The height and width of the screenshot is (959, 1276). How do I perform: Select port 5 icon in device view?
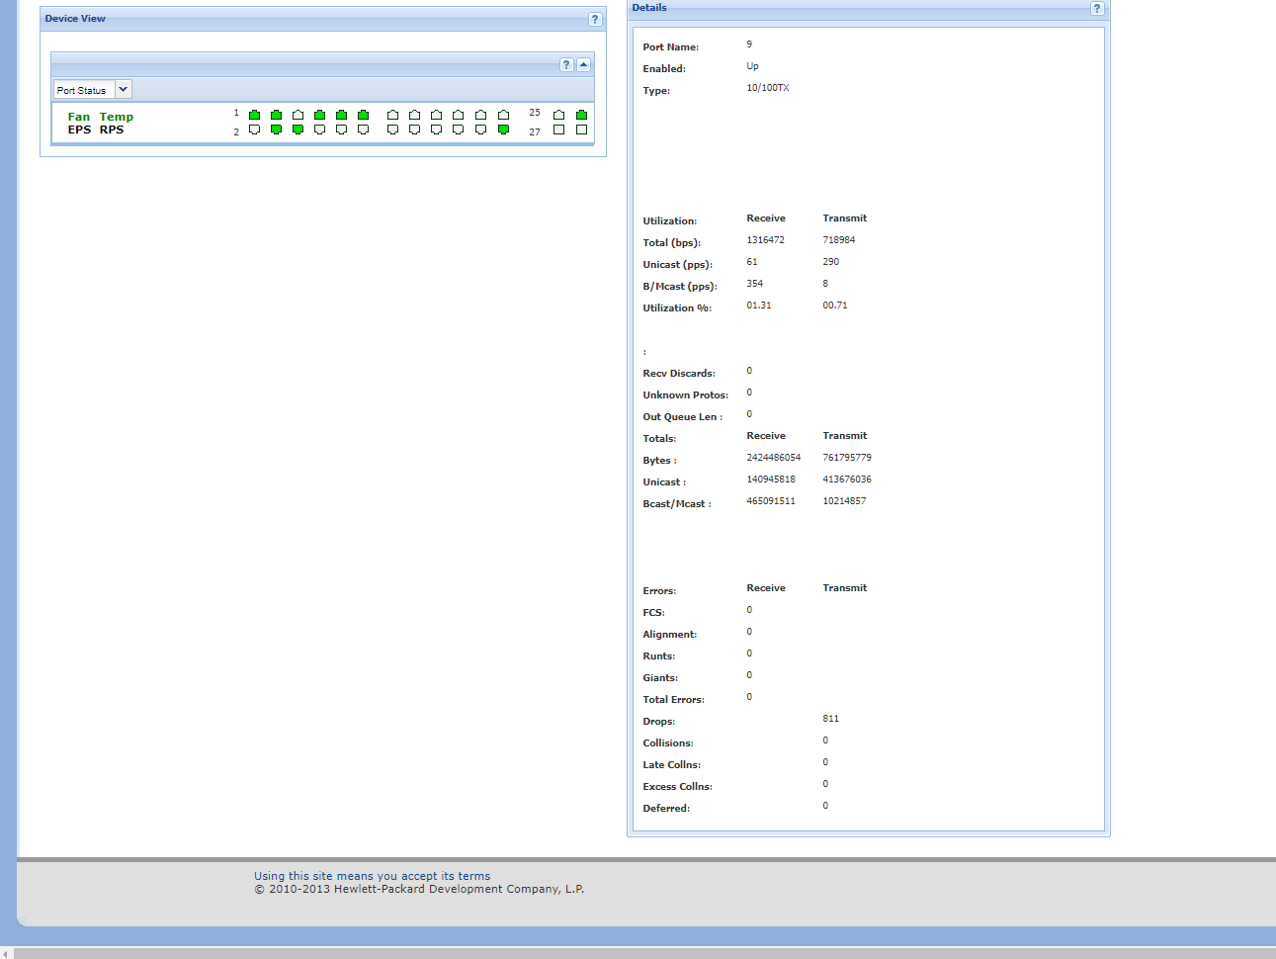pyautogui.click(x=298, y=115)
